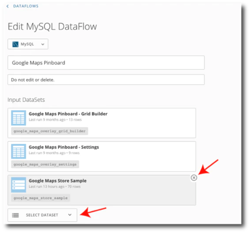Click the google_maps_overlay_grid_builder table tag
This screenshot has width=249, height=232.
[x=49, y=131]
